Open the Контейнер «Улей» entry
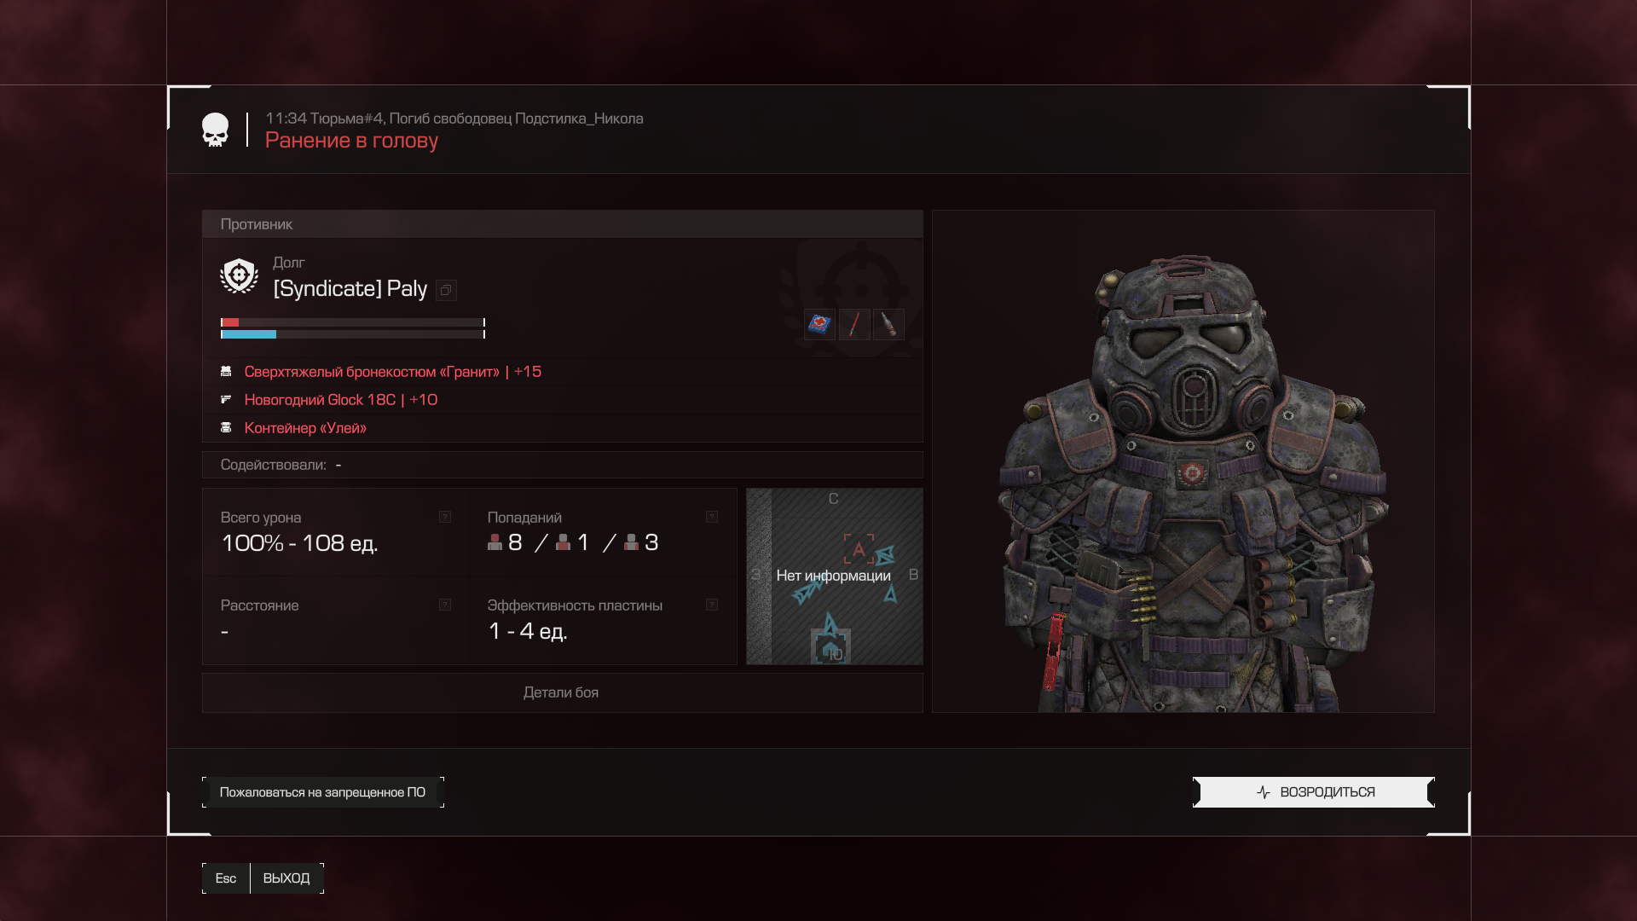Viewport: 1637px width, 921px height. click(304, 428)
